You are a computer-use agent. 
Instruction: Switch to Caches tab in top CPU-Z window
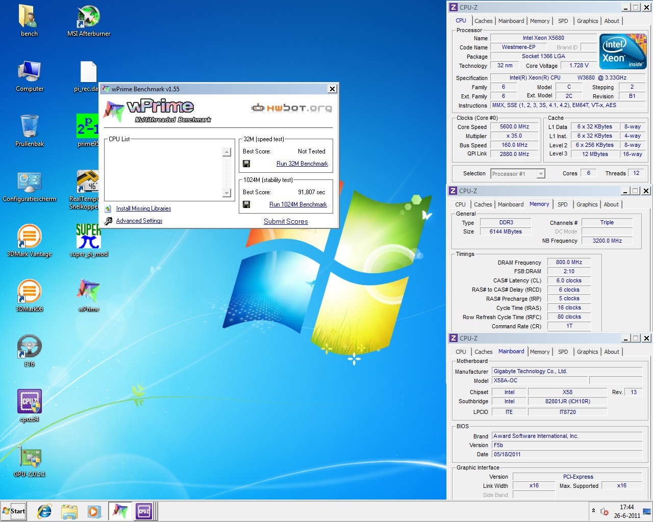coord(483,21)
